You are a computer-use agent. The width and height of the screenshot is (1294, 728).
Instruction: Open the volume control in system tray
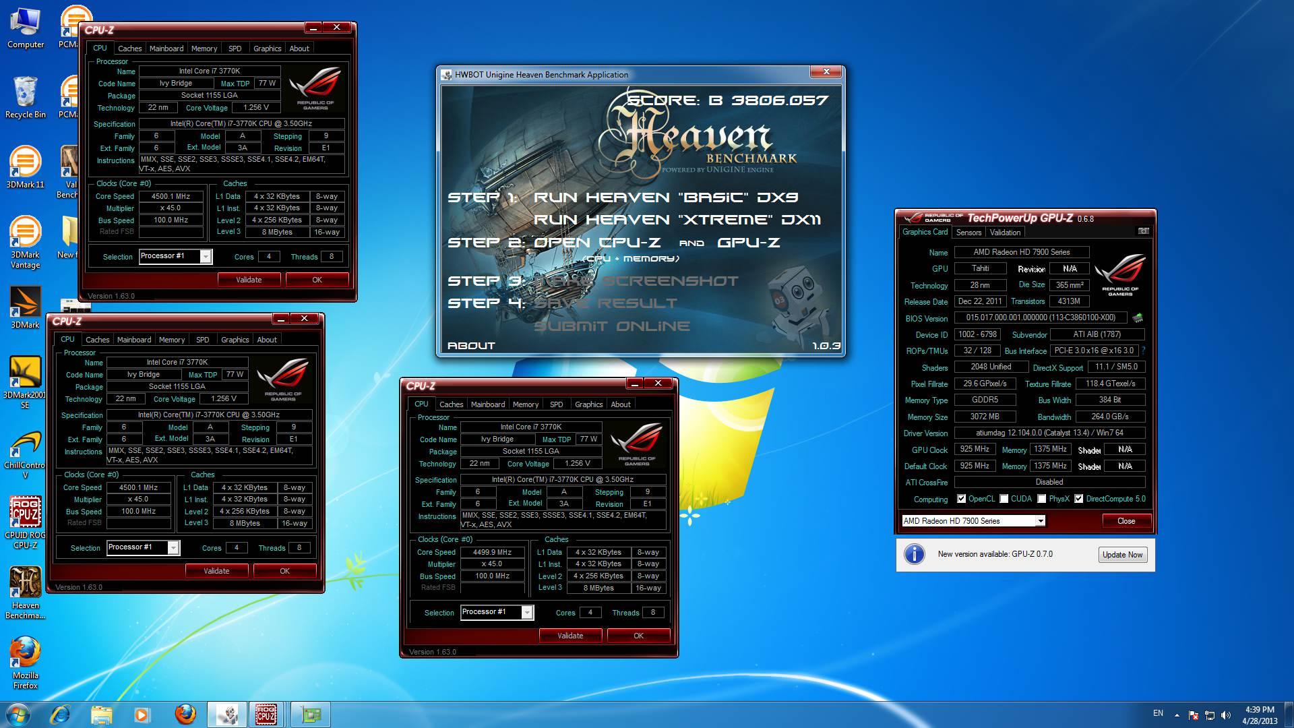coord(1226,715)
